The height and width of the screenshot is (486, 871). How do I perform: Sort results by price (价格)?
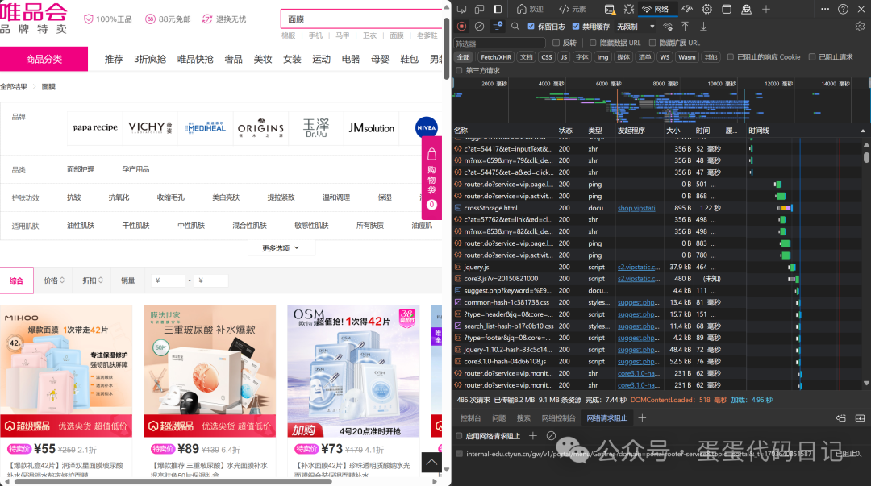(55, 280)
